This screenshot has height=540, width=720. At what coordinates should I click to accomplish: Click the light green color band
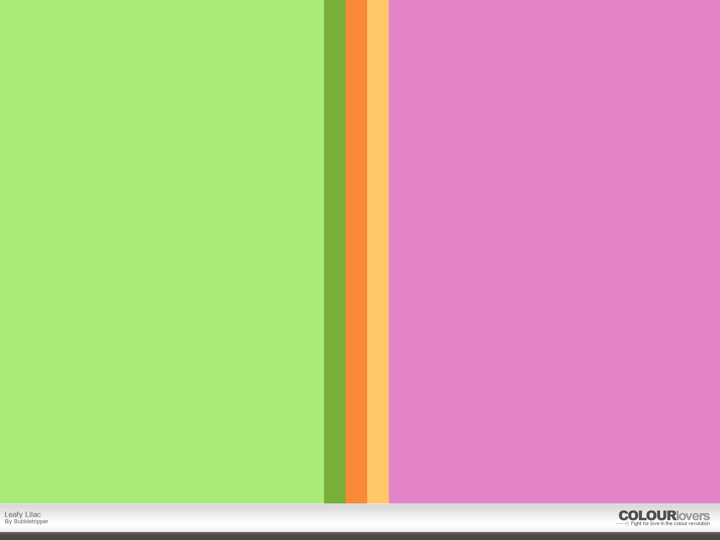[x=162, y=252]
